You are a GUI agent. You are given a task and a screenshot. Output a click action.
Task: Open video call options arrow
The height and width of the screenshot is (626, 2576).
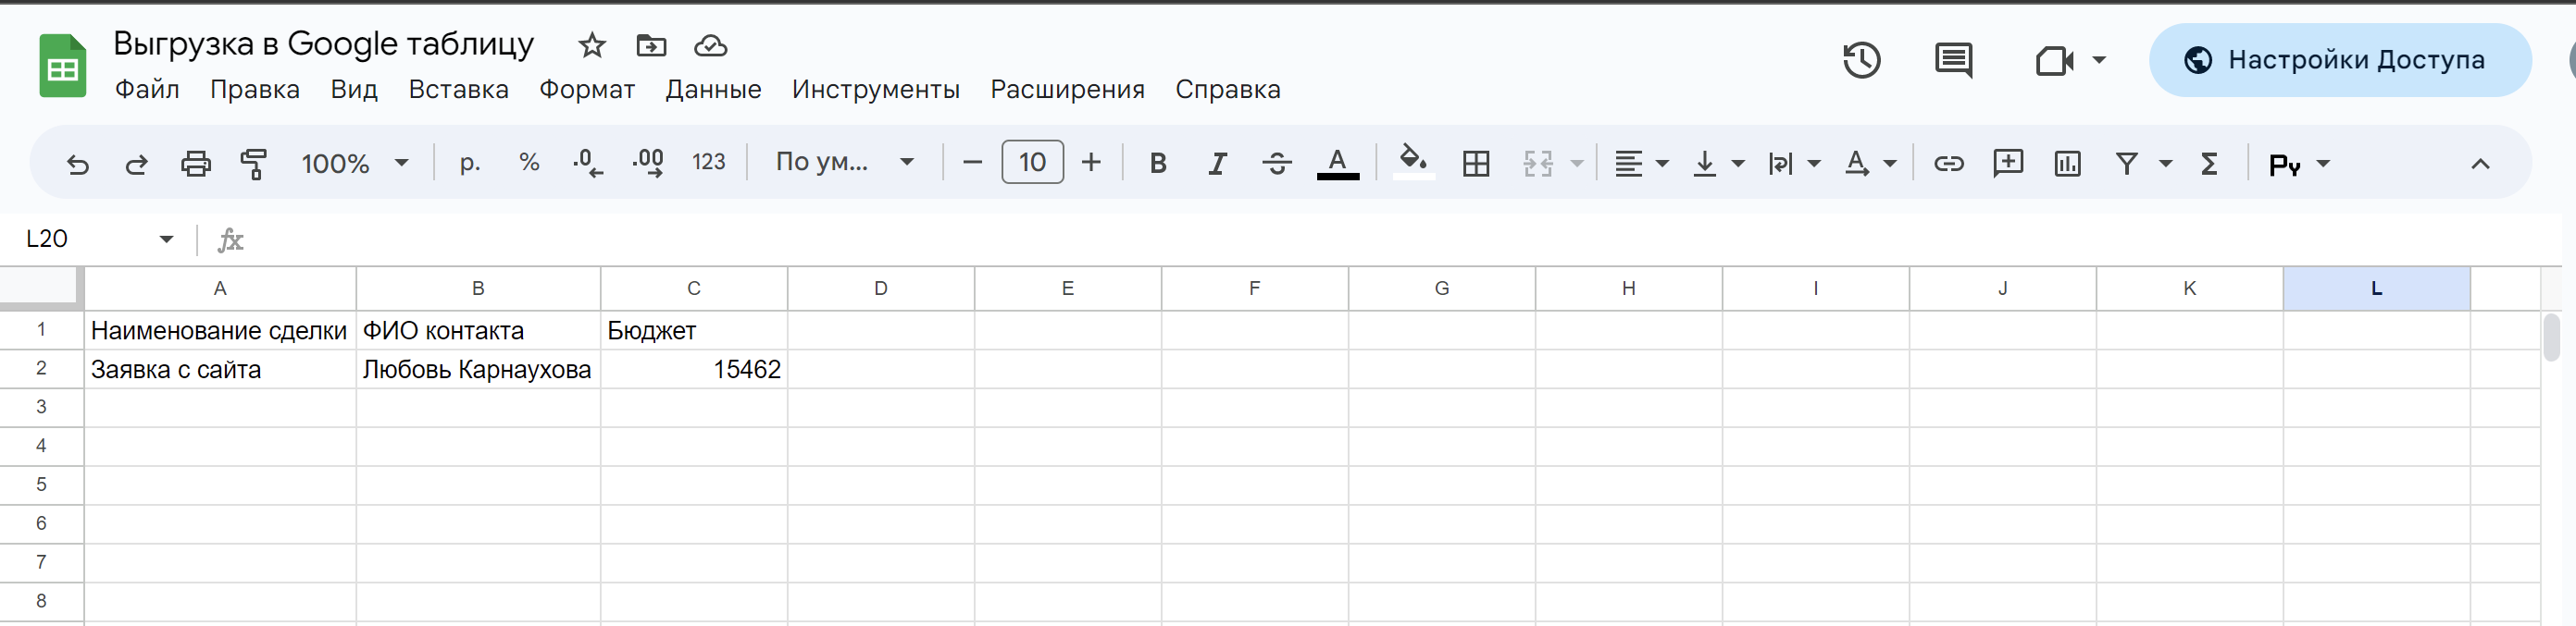click(2099, 60)
